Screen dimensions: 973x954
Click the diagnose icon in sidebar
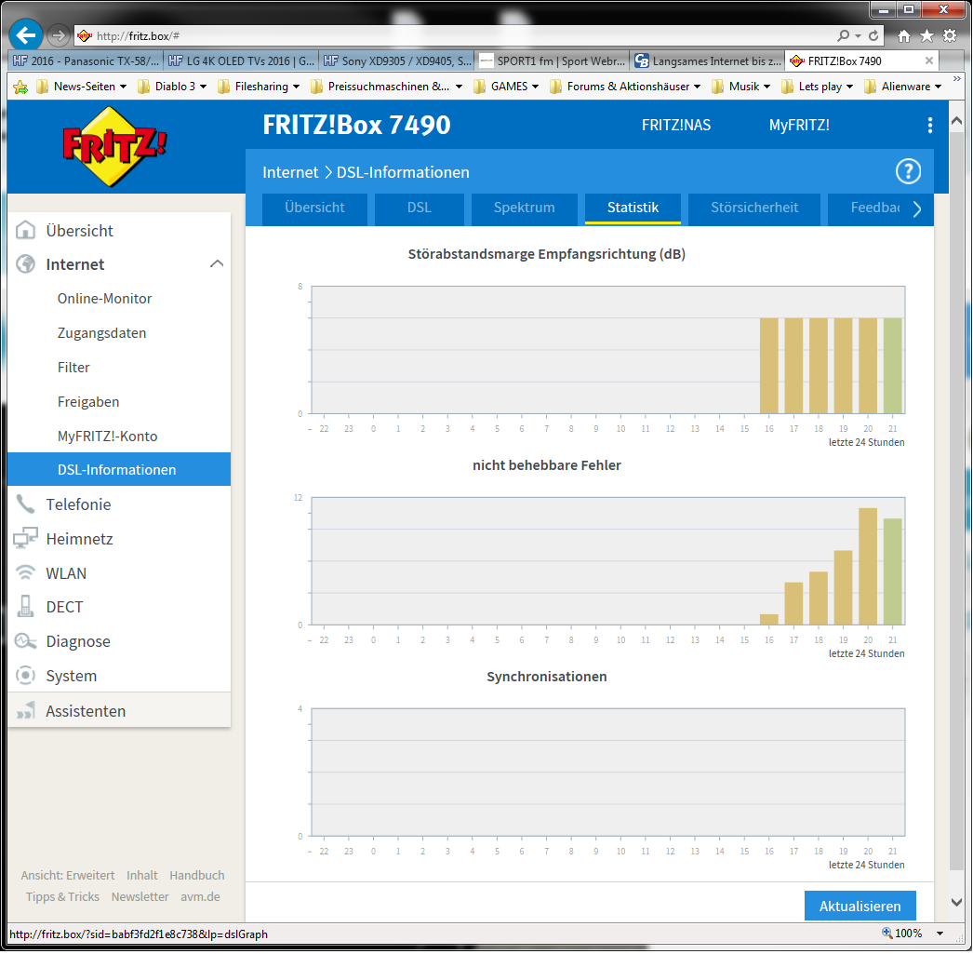[25, 641]
